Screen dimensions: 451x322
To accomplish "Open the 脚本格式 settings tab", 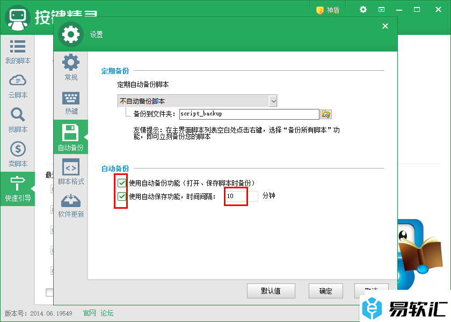I will pos(71,172).
